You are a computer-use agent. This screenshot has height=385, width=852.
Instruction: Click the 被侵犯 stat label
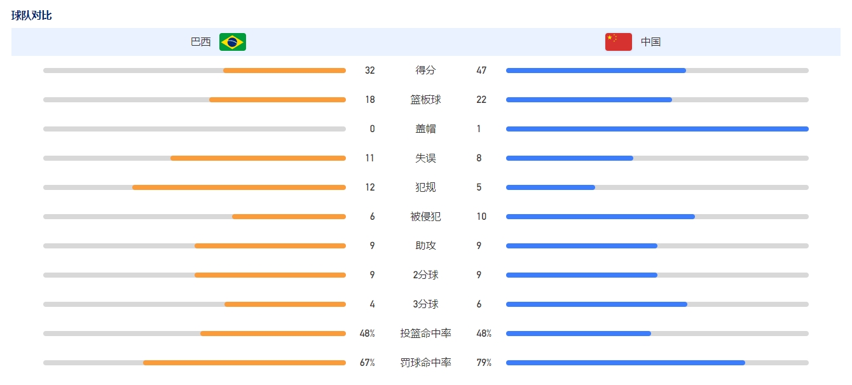pos(426,217)
